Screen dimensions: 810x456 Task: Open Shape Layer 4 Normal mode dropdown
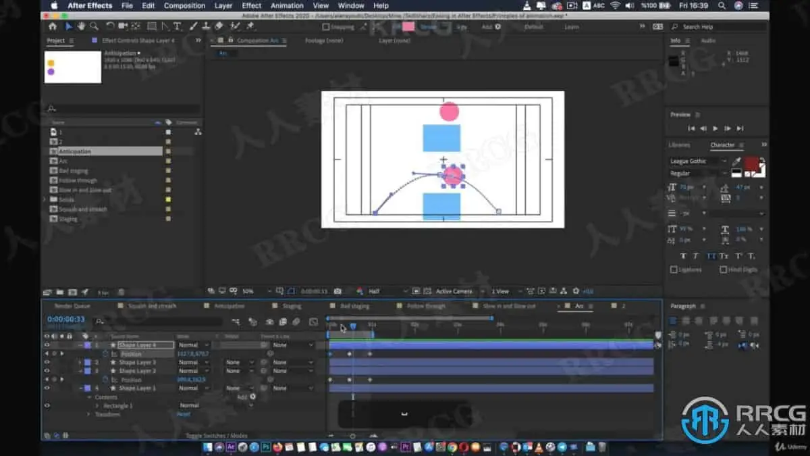pos(194,345)
